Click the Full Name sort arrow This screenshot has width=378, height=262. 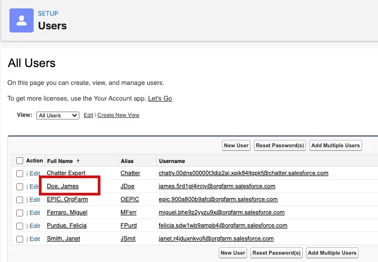click(78, 161)
